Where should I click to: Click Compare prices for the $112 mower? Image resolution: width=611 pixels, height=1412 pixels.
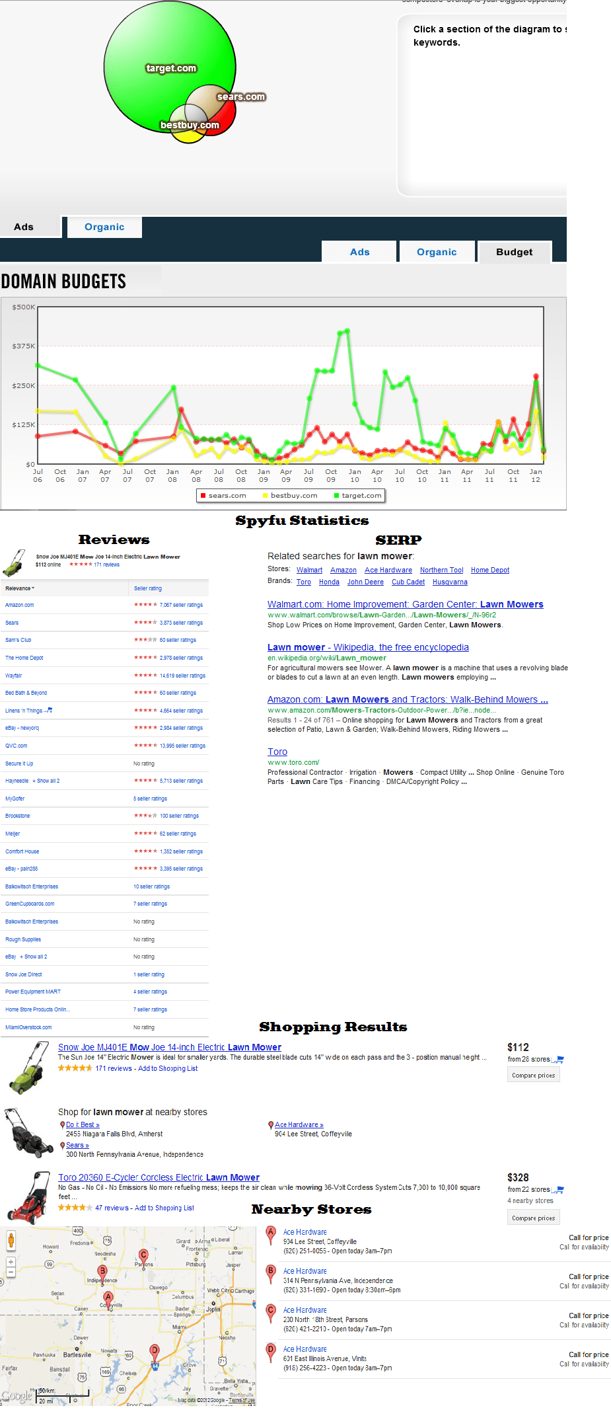pyautogui.click(x=533, y=1075)
